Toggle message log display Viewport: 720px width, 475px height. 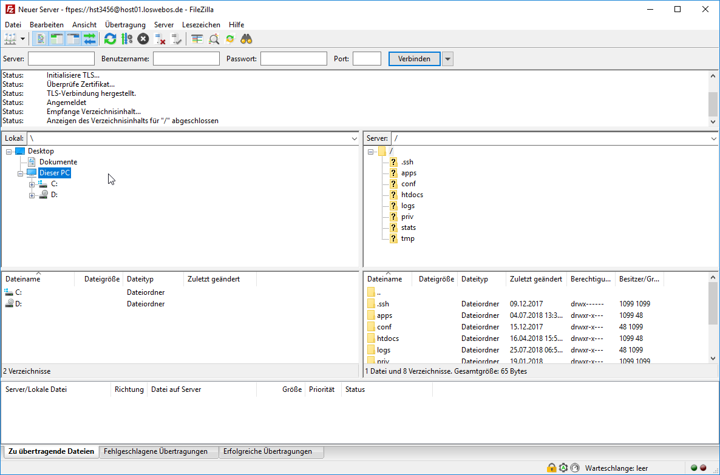pyautogui.click(x=41, y=39)
